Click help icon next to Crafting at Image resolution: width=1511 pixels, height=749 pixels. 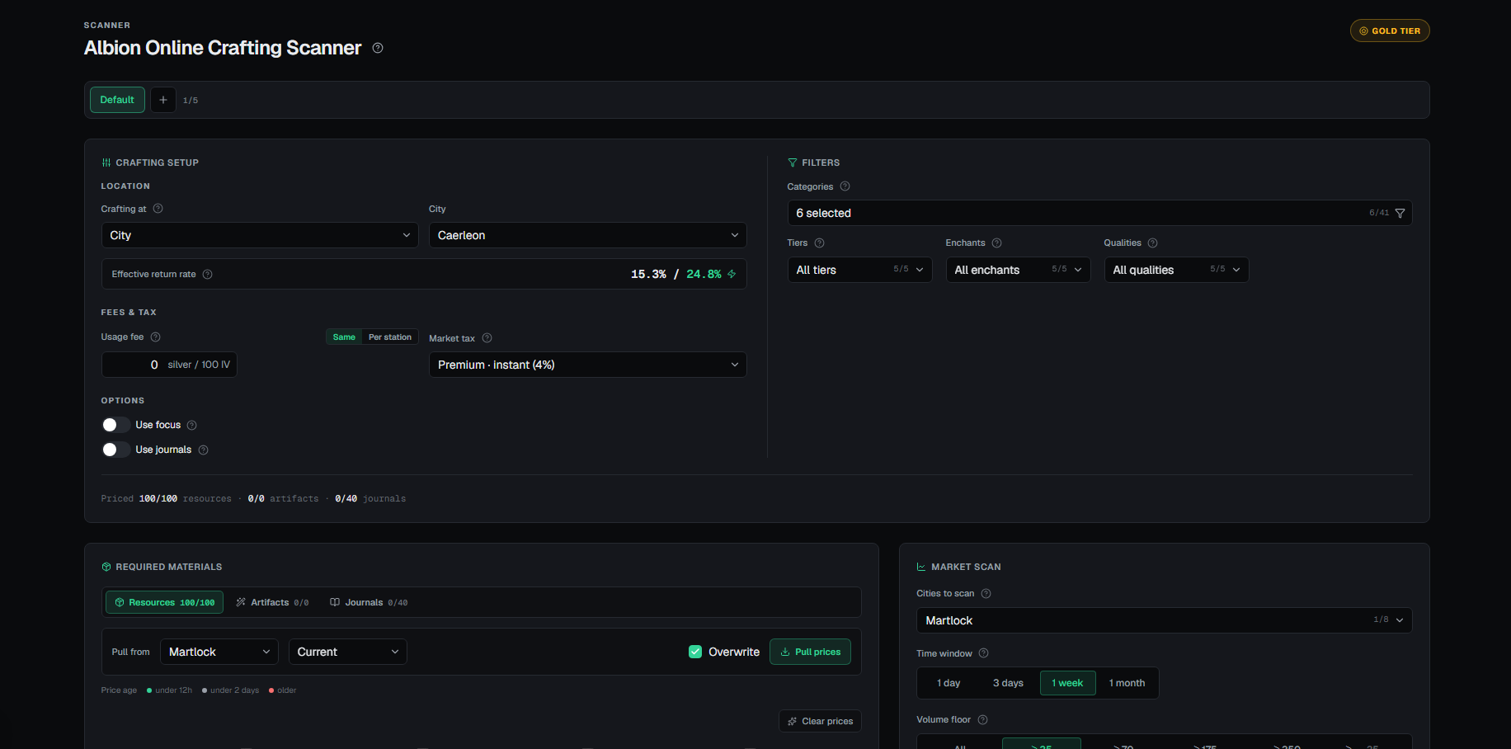[158, 209]
